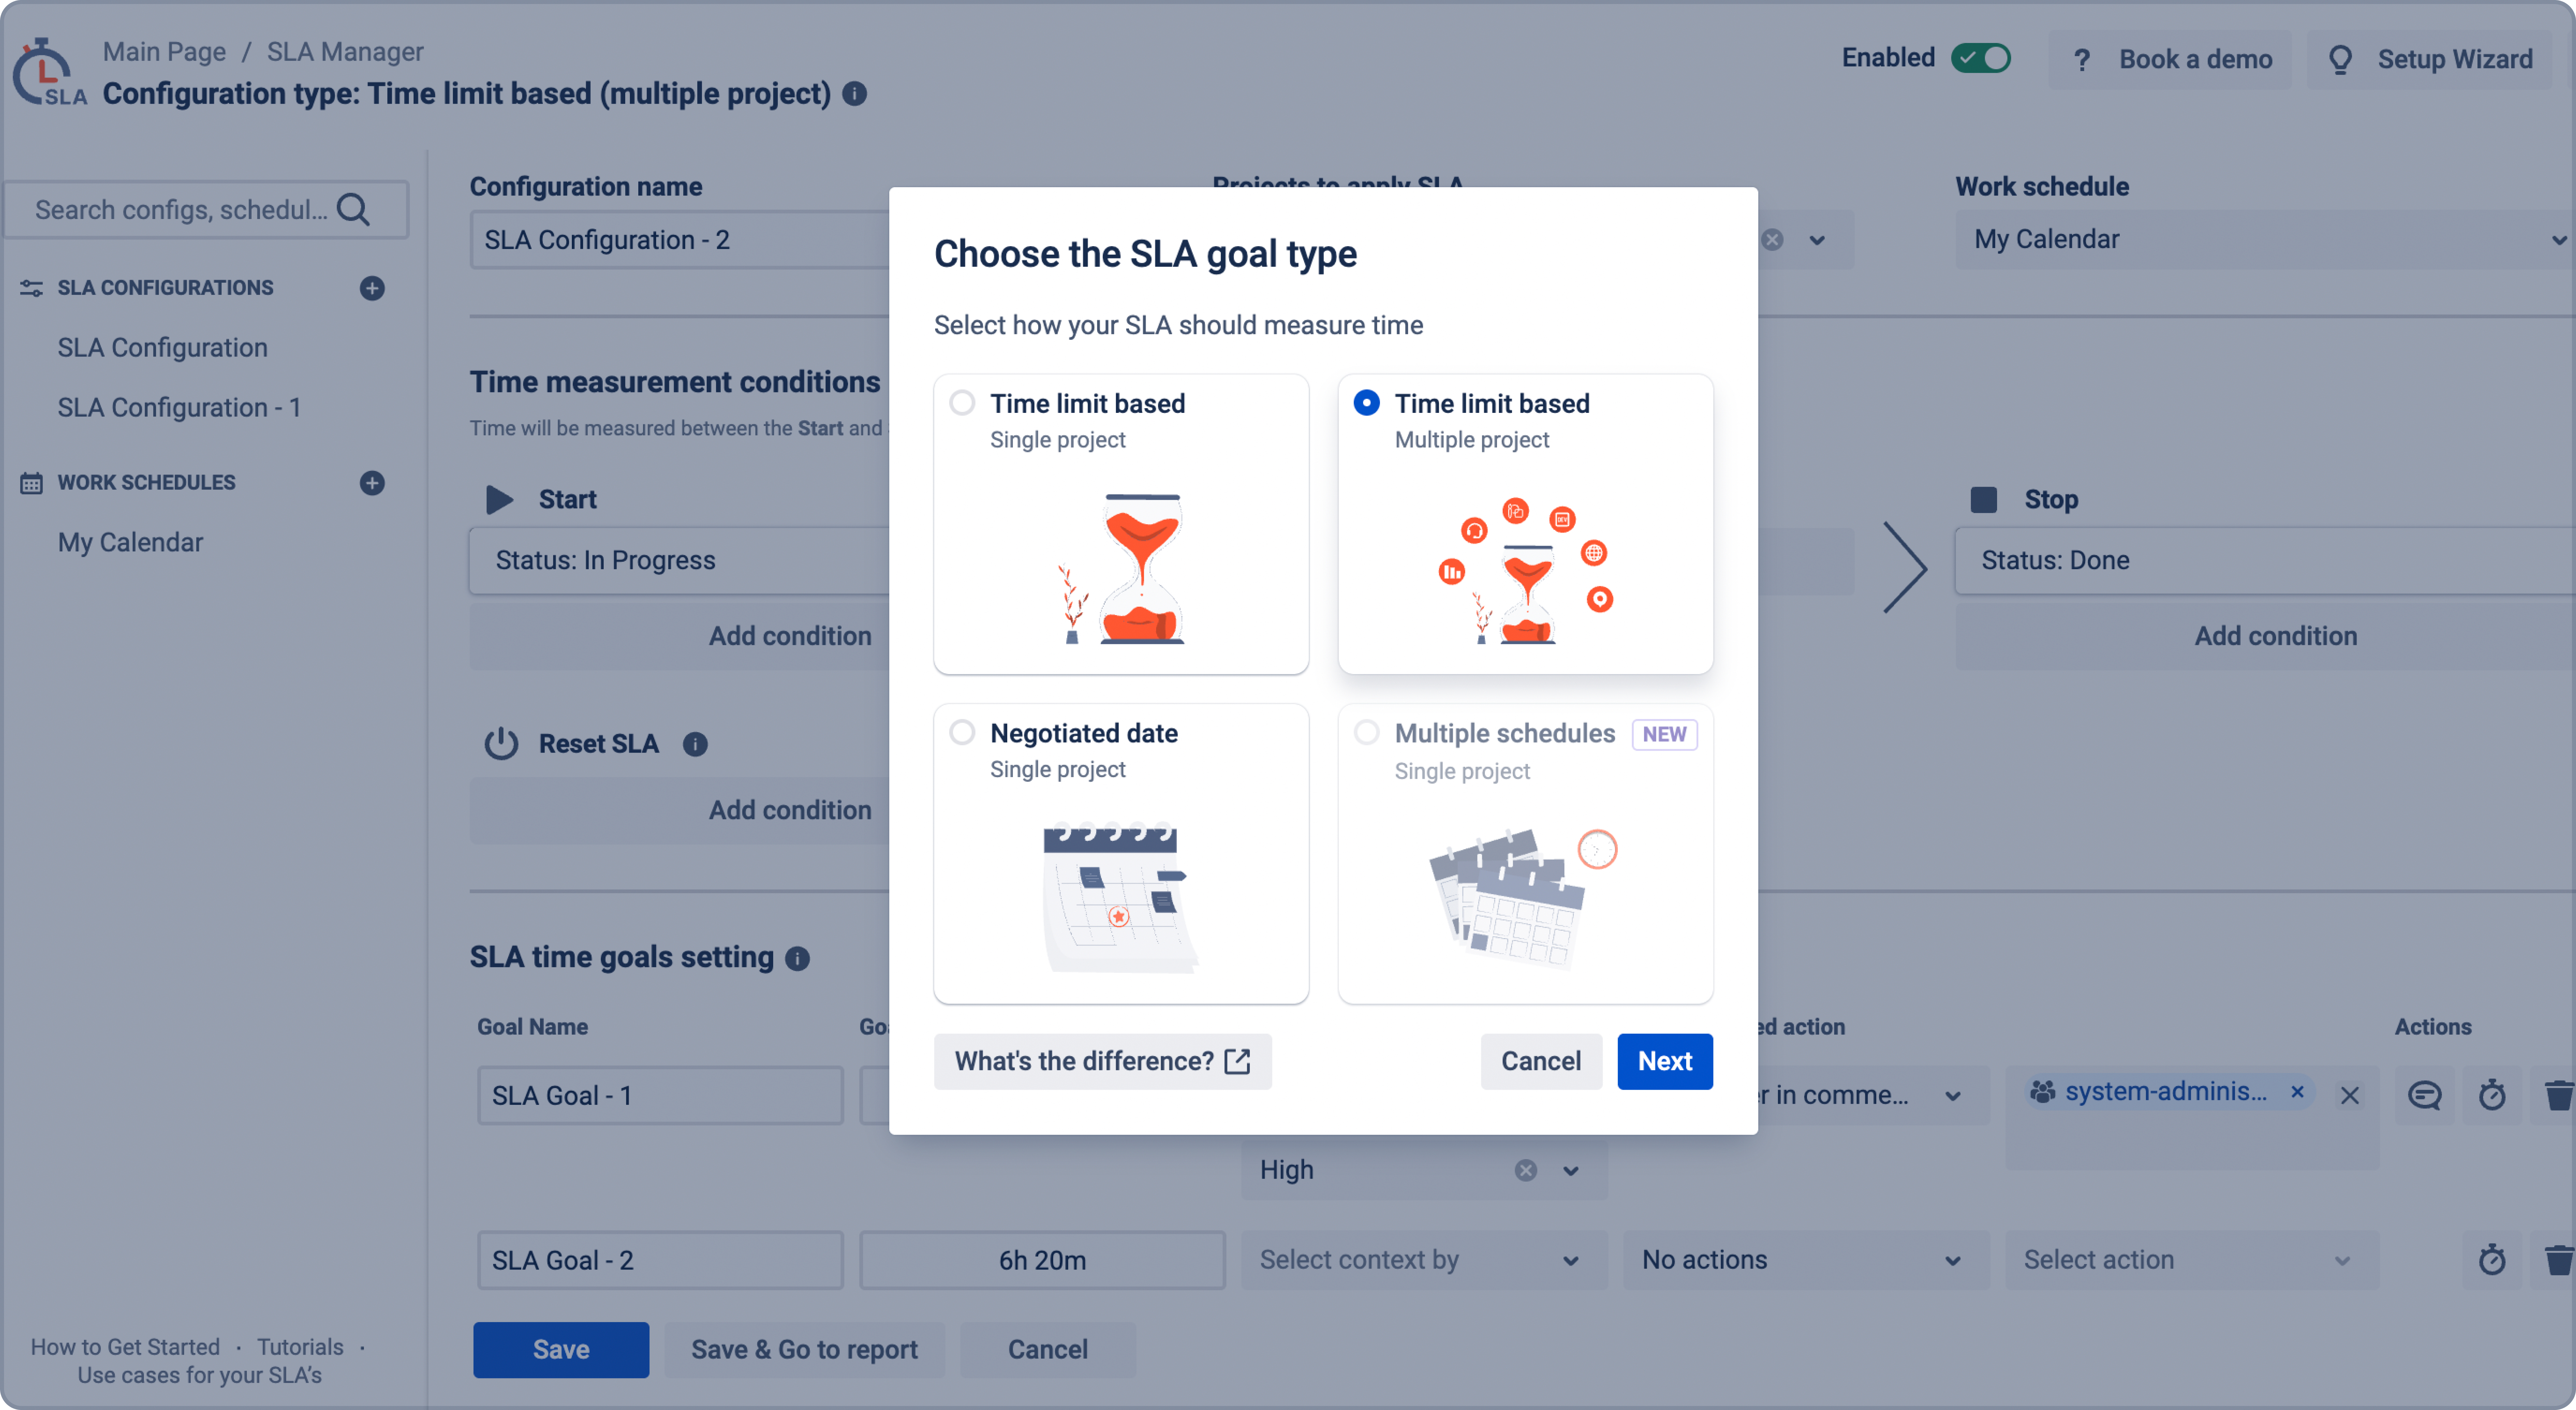The image size is (2576, 1410).
Task: Click the SLA Goal - 2 name field
Action: coord(660,1260)
